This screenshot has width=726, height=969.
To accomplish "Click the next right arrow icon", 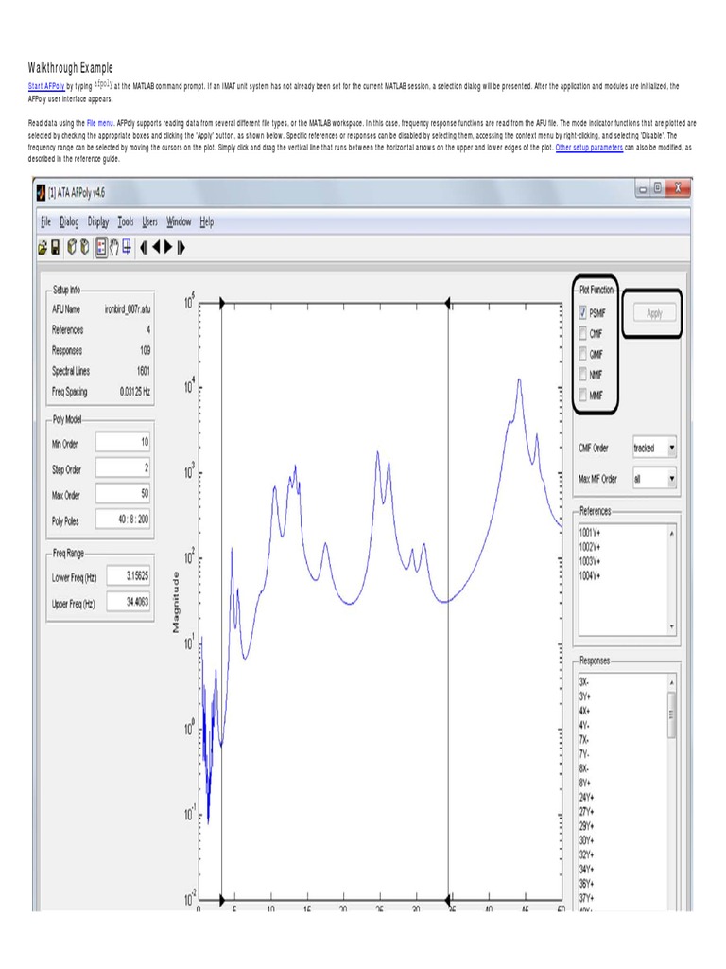I will [x=168, y=248].
